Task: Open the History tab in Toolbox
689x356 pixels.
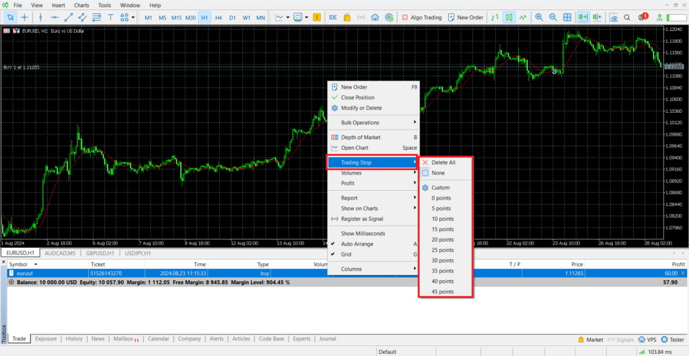Action: click(74, 339)
